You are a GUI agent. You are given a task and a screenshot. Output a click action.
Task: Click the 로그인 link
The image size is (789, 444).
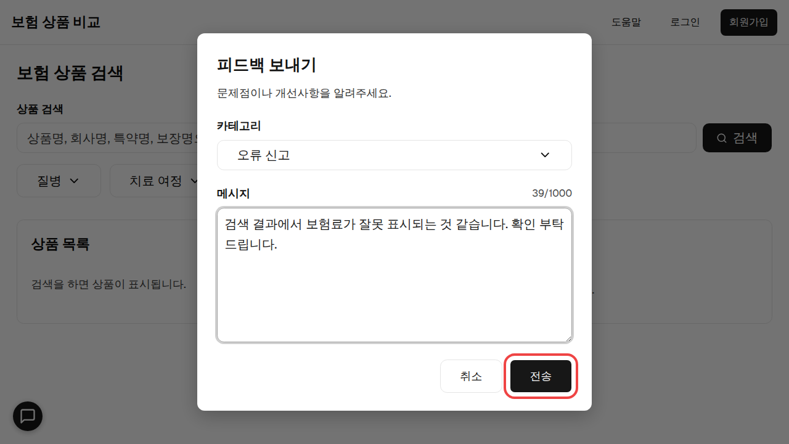point(685,22)
